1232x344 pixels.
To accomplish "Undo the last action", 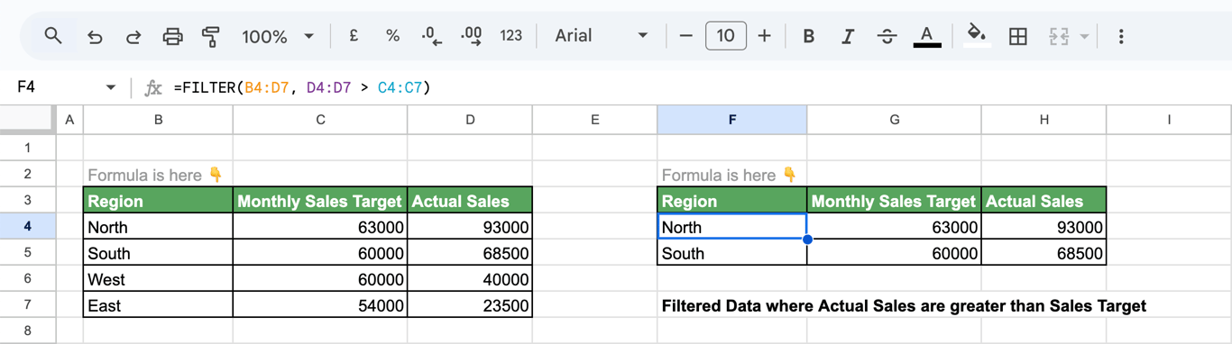I will (x=95, y=36).
